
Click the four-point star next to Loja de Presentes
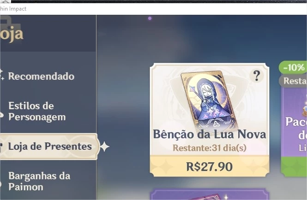(x=105, y=147)
